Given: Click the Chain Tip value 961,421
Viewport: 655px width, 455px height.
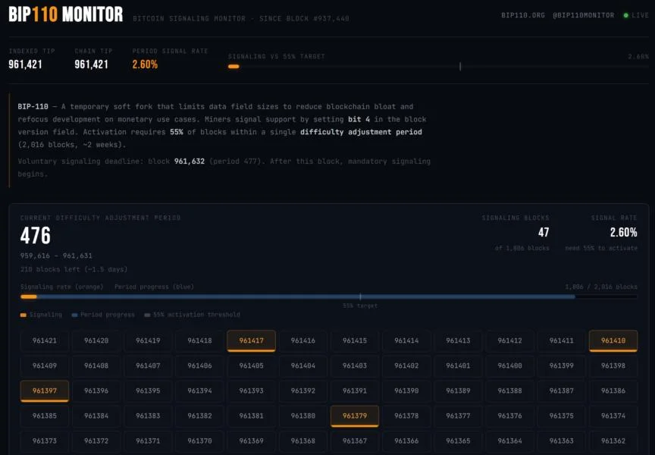Looking at the screenshot, I should (91, 64).
